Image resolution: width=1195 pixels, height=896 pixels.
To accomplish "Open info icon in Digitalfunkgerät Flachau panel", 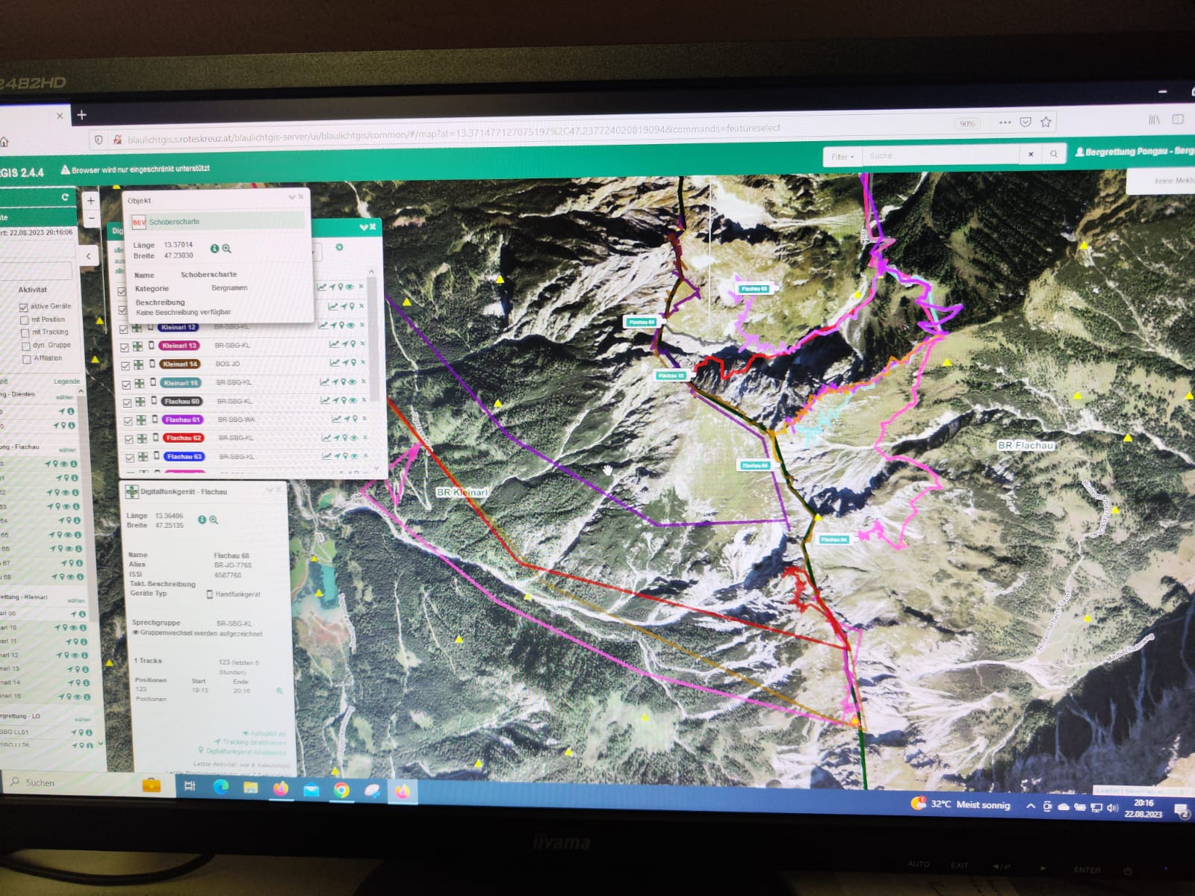I will 202,520.
